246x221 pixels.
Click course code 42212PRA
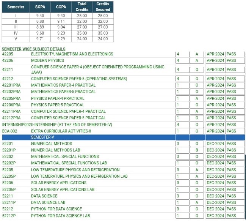[x=11, y=118]
